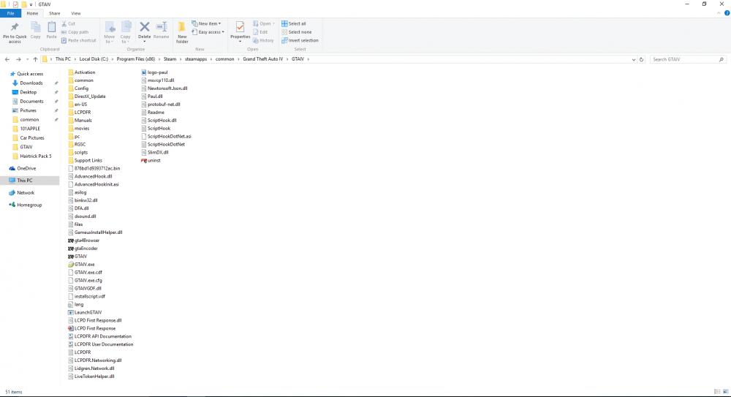Click the Cut scissors button

pyautogui.click(x=69, y=24)
